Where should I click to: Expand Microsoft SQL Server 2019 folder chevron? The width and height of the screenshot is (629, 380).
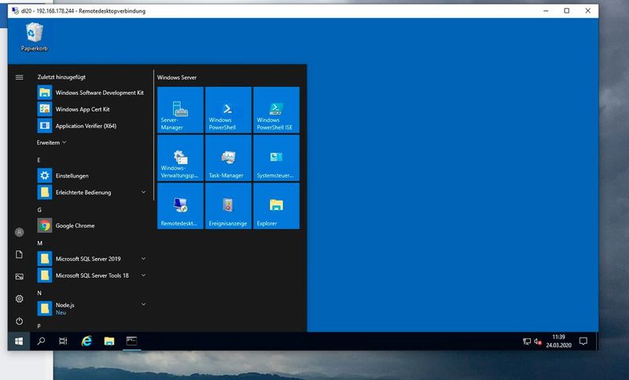tap(143, 259)
